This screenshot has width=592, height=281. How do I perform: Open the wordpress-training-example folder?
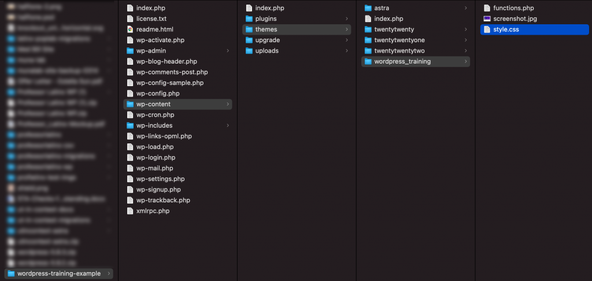58,273
